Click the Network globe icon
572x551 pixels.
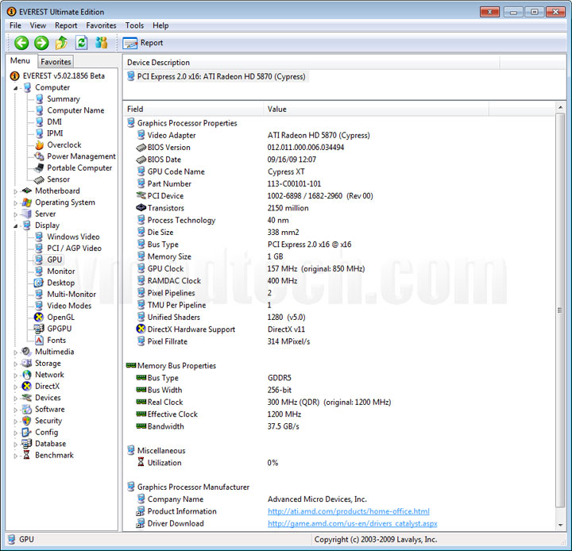[27, 375]
